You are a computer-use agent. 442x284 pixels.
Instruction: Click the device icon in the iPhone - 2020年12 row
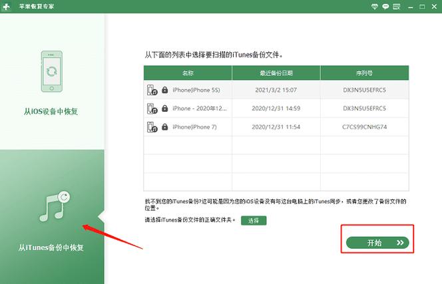(x=152, y=108)
